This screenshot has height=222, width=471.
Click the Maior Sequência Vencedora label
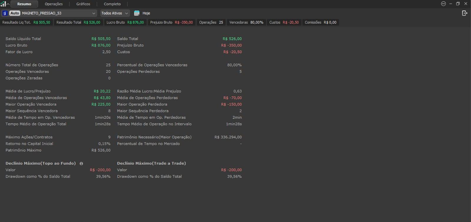point(31,111)
